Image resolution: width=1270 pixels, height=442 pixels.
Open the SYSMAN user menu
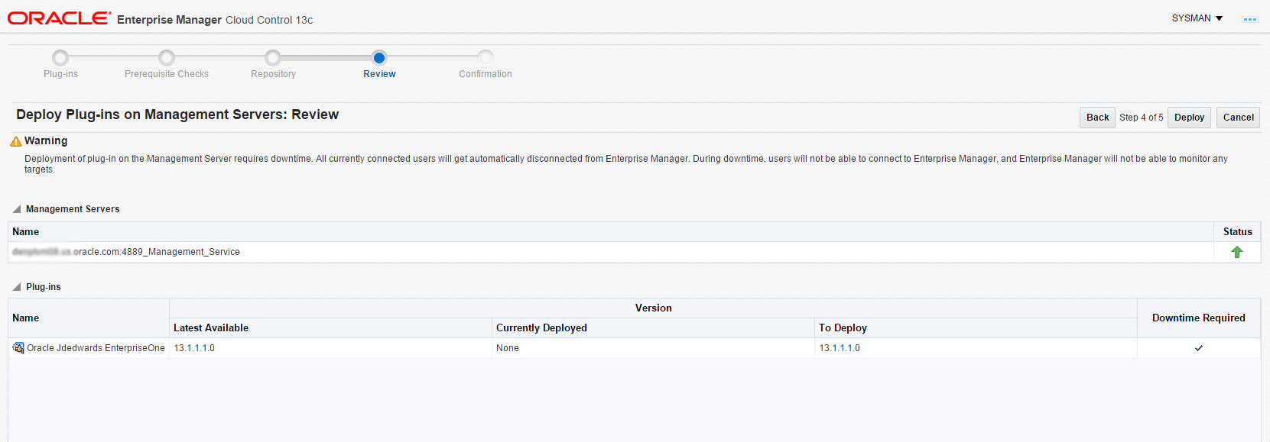[1197, 18]
